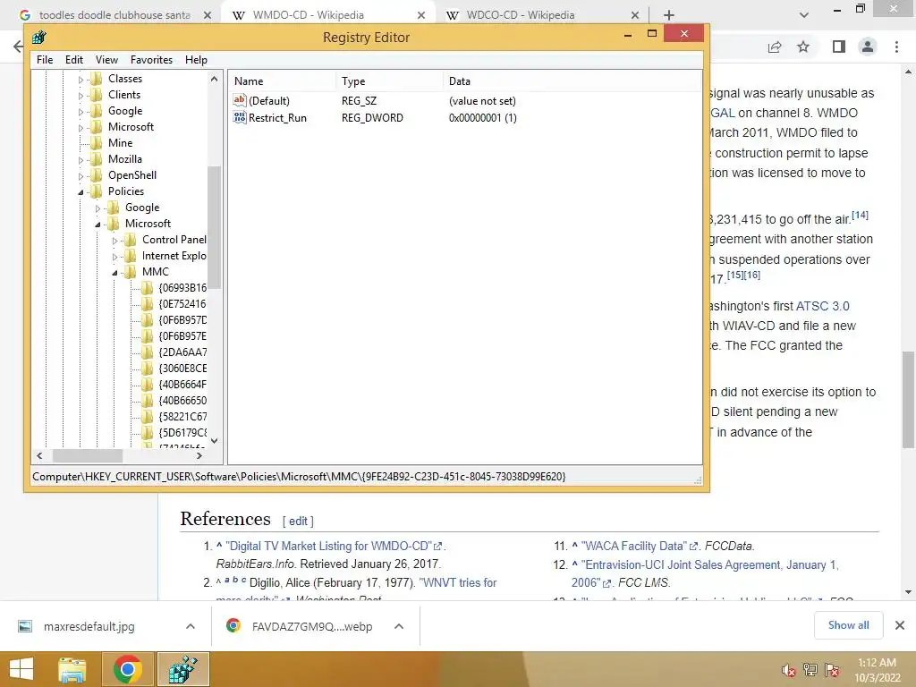Viewport: 916px width, 687px height.
Task: Click the Restrict_Run DWORD value icon
Action: click(240, 117)
